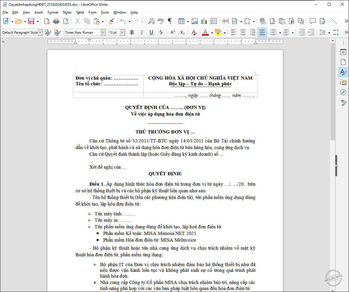Open the Font Color dropdown arrow

click(212, 33)
